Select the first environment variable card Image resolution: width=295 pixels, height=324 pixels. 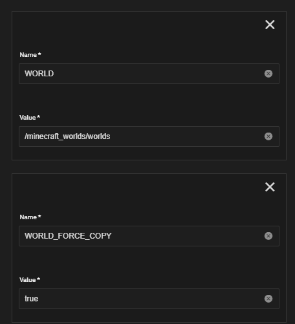pyautogui.click(x=149, y=85)
